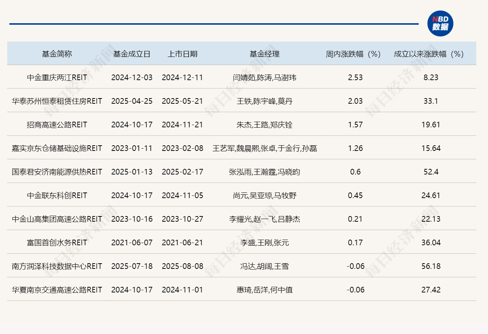Image resolution: width=488 pixels, height=334 pixels.
Task: Select the 华泰苏州恒泰租赁住房REIT fund name
Action: point(57,101)
